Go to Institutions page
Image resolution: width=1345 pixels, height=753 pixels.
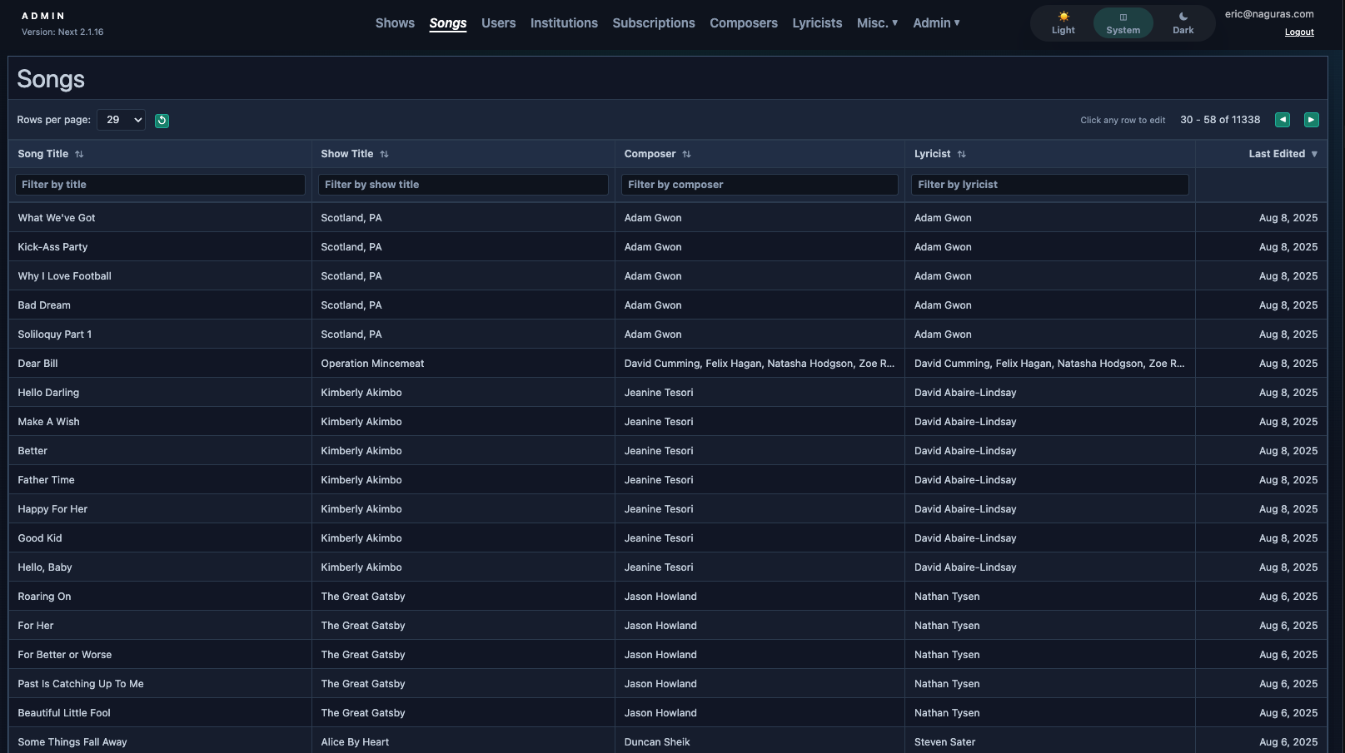coord(564,23)
